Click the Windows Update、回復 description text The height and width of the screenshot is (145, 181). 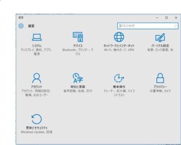pyautogui.click(x=37, y=132)
